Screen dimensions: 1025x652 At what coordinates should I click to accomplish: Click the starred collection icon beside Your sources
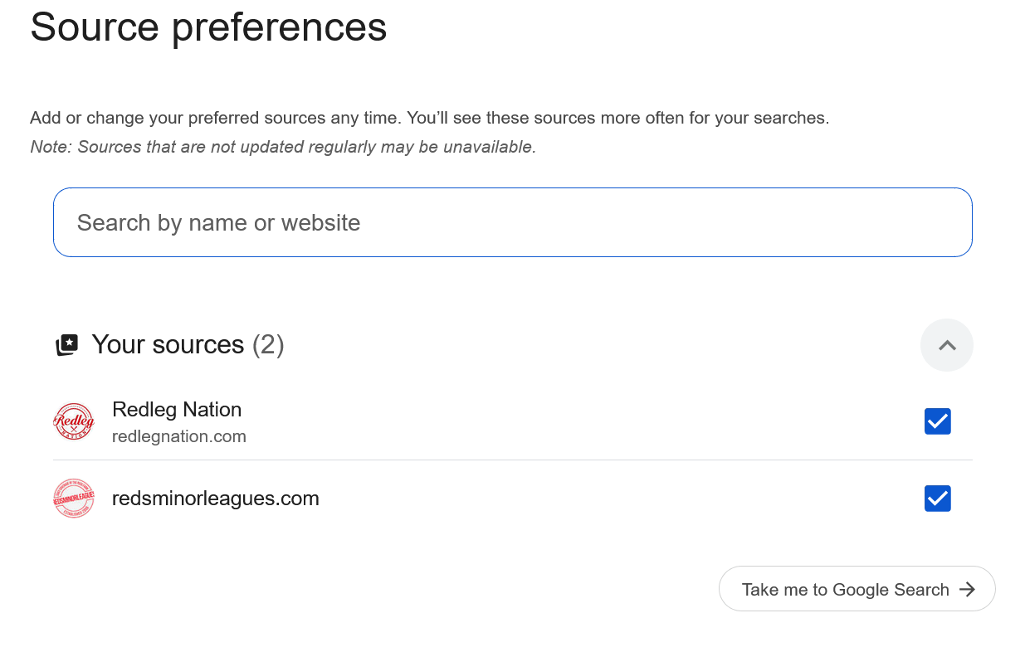click(66, 345)
